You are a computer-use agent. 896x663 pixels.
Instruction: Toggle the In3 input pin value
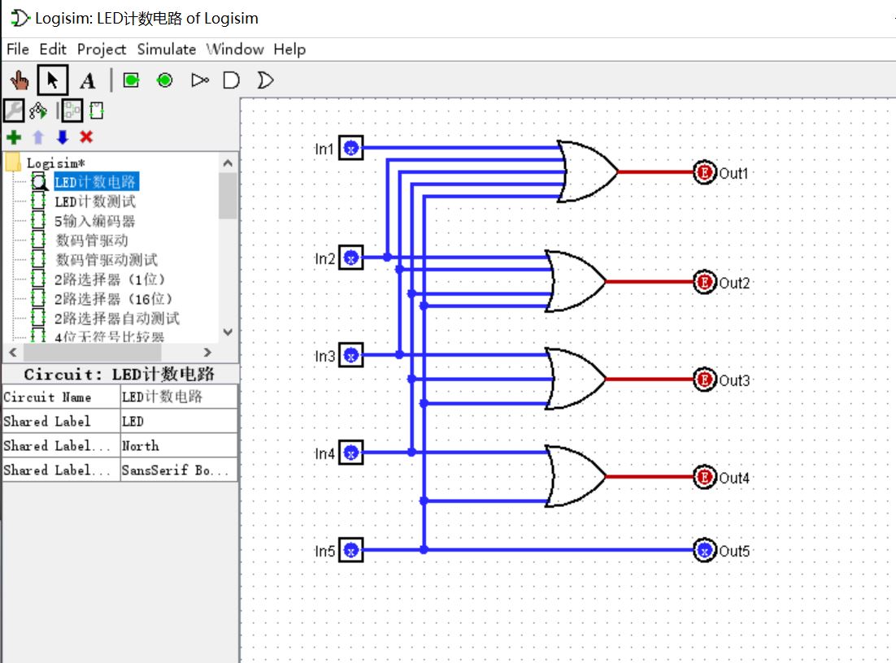point(350,355)
